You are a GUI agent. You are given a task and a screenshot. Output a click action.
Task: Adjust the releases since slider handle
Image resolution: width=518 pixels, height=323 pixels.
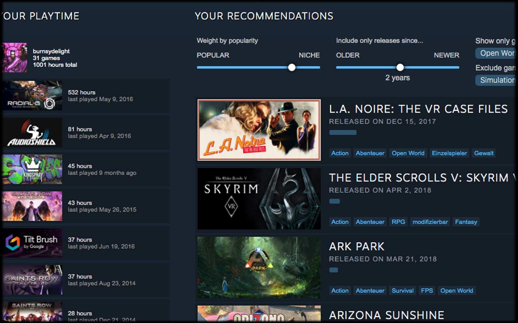[400, 67]
